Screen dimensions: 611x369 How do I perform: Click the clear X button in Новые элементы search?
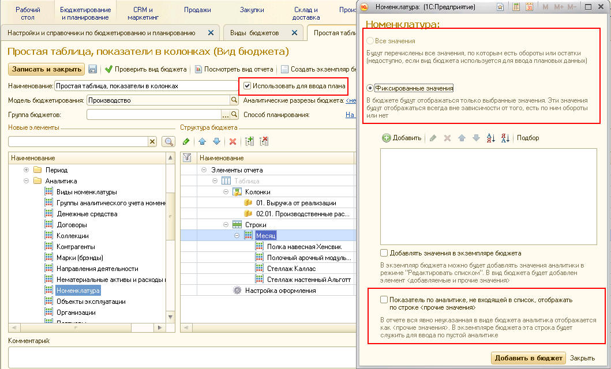pos(152,142)
